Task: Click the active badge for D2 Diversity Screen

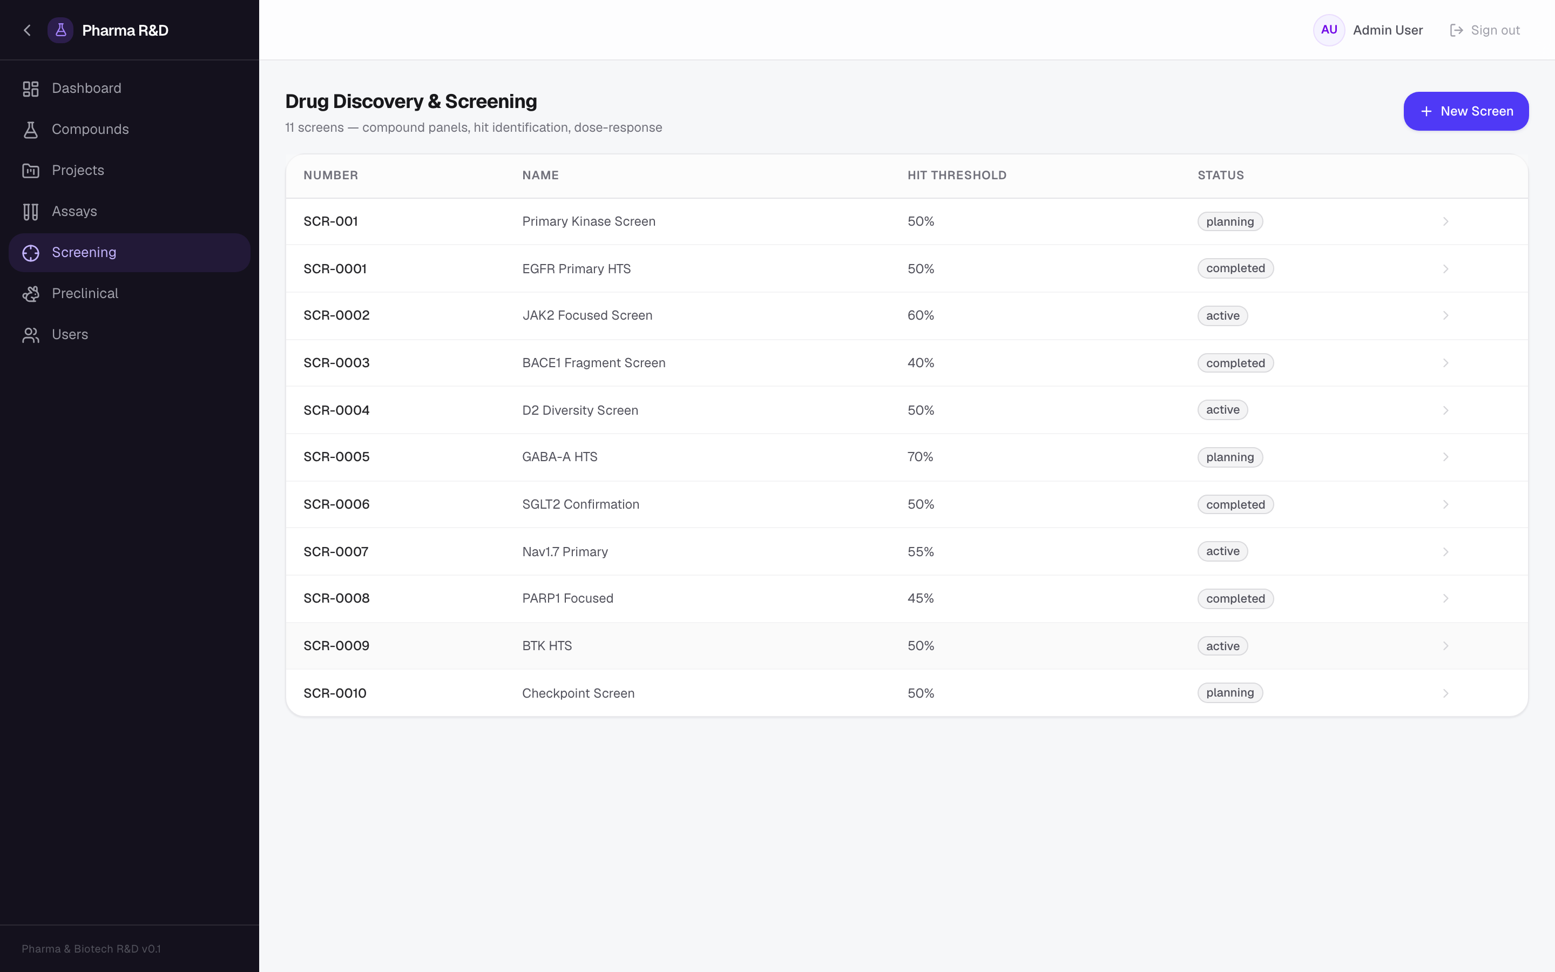Action: [1222, 410]
